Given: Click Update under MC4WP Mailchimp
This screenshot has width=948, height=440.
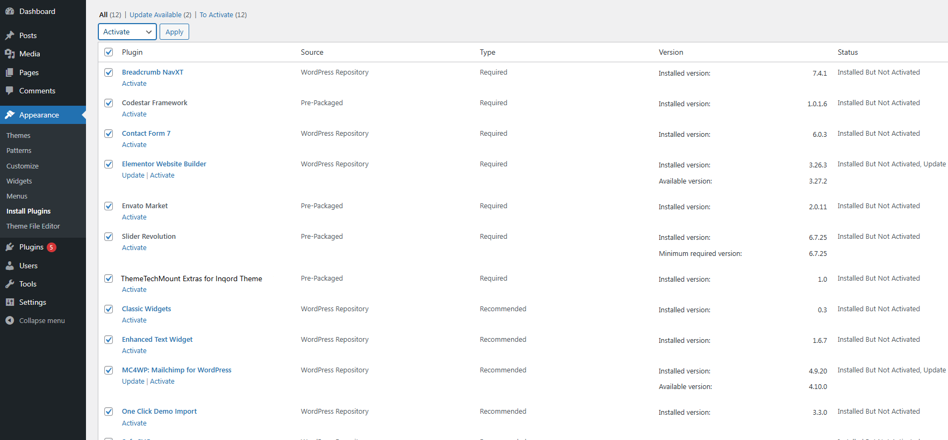Looking at the screenshot, I should click(133, 382).
